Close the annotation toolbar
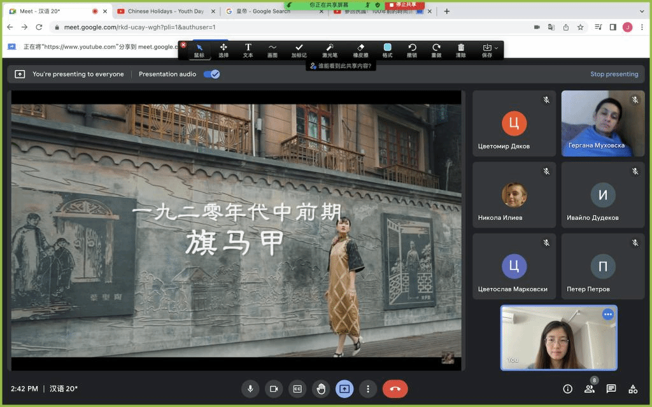 tap(183, 45)
